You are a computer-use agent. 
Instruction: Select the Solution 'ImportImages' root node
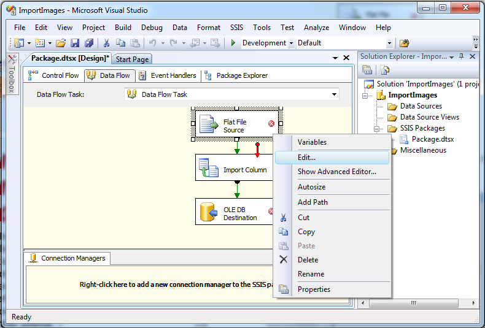[421, 84]
